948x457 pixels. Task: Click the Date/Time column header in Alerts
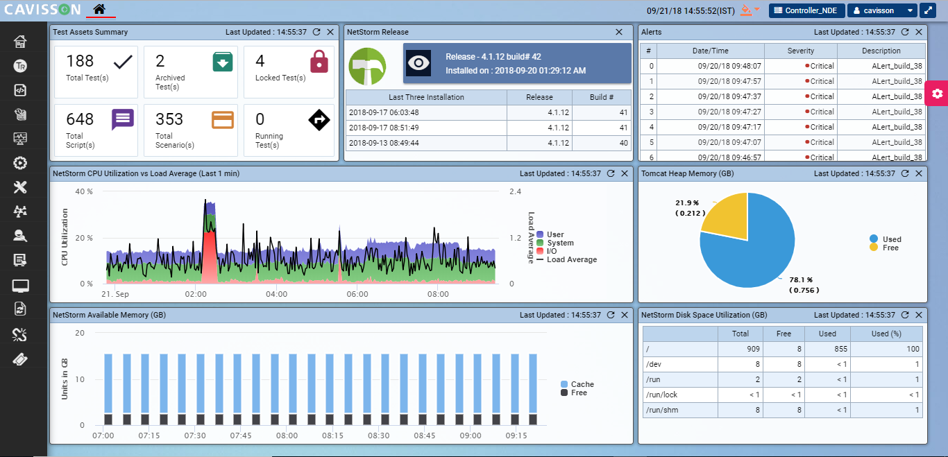coord(711,51)
